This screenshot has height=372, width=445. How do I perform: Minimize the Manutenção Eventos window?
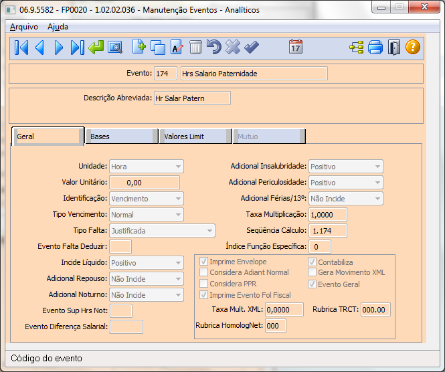click(381, 7)
